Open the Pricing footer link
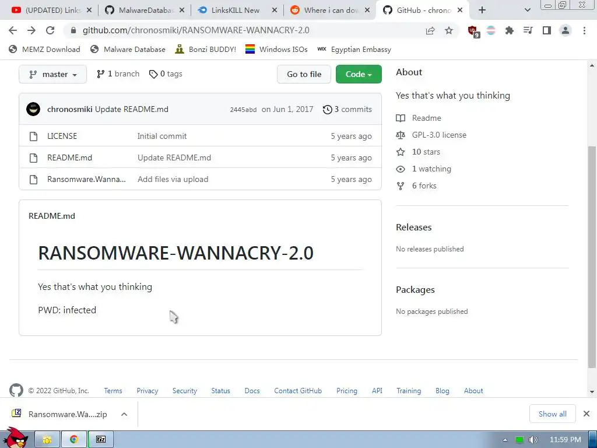This screenshot has height=448, width=597. (346, 390)
